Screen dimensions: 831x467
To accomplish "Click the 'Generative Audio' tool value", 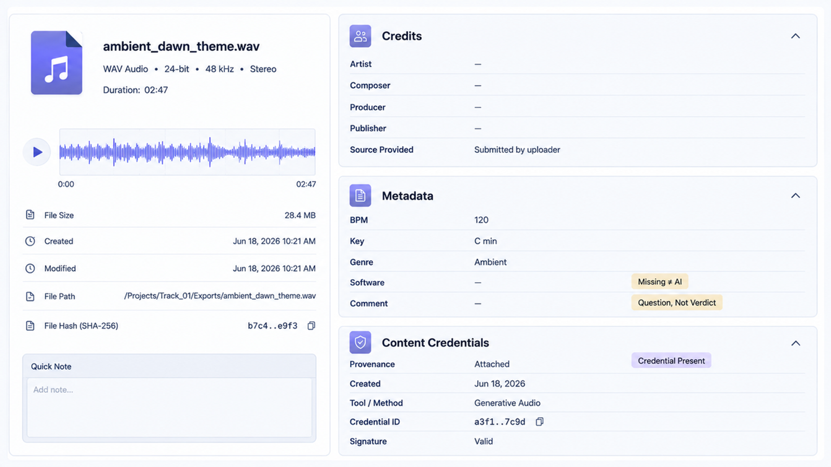I will click(x=507, y=403).
